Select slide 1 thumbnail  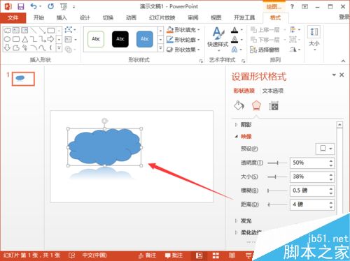(x=23, y=79)
